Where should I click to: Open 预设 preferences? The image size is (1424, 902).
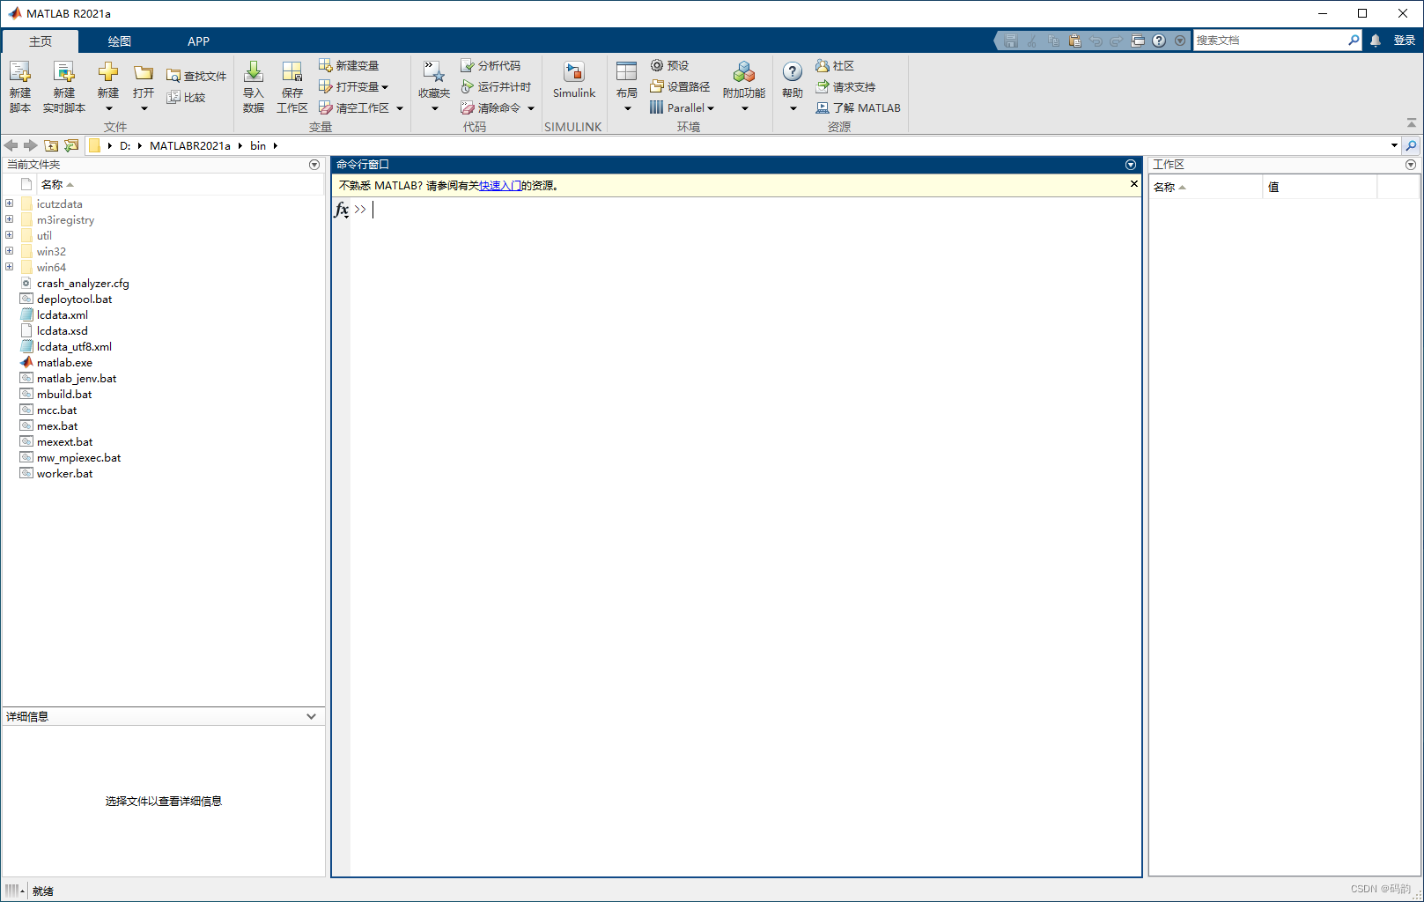(670, 65)
